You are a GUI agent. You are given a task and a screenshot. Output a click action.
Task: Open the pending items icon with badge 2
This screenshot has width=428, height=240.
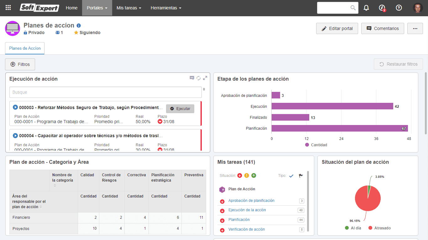click(x=382, y=8)
